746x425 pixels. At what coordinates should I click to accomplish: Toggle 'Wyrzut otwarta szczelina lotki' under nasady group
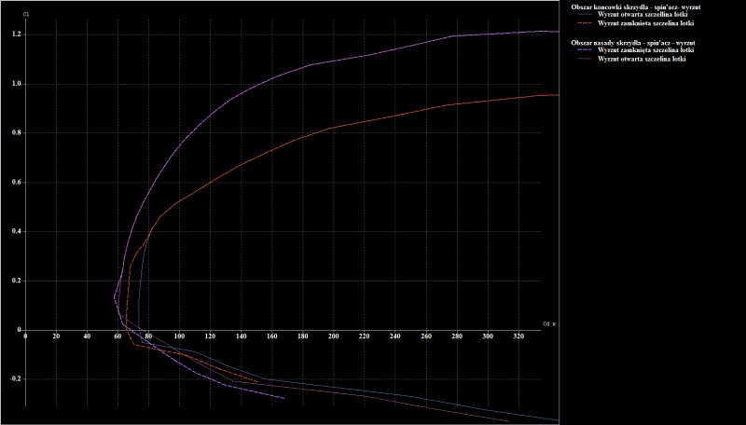click(642, 59)
